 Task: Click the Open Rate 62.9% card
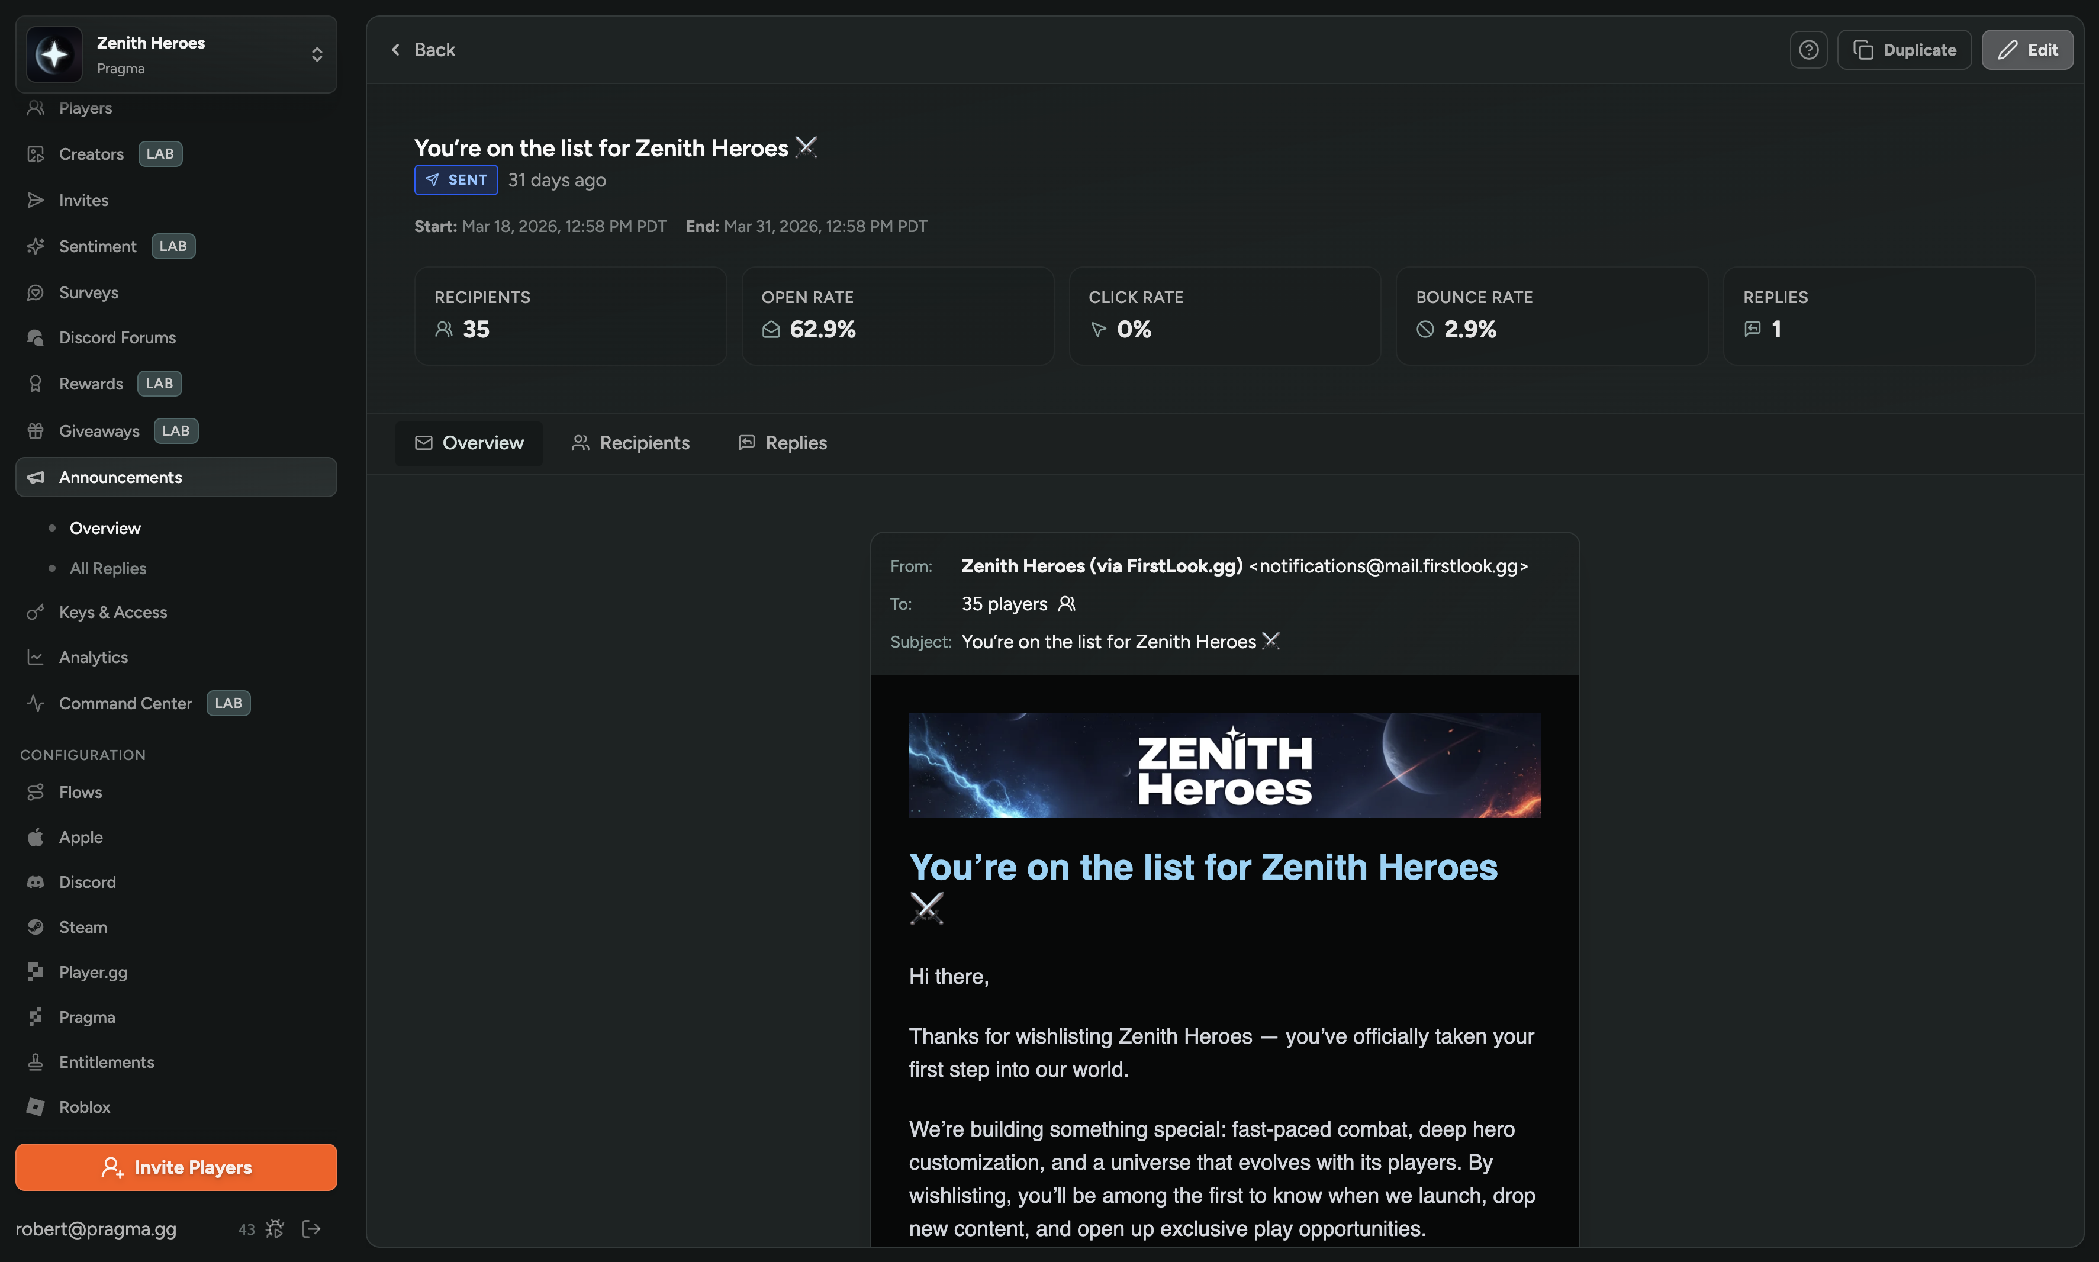pyautogui.click(x=898, y=316)
